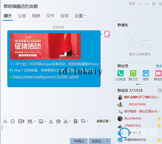The height and width of the screenshot is (144, 162).
Task: Click the upload file icon
Action: coord(51,121)
